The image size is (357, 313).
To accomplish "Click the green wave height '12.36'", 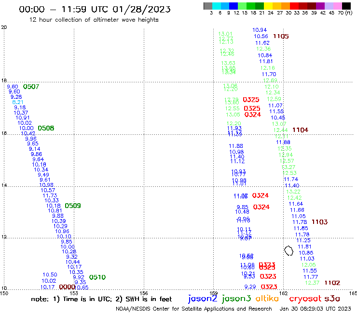I will point(263,49).
